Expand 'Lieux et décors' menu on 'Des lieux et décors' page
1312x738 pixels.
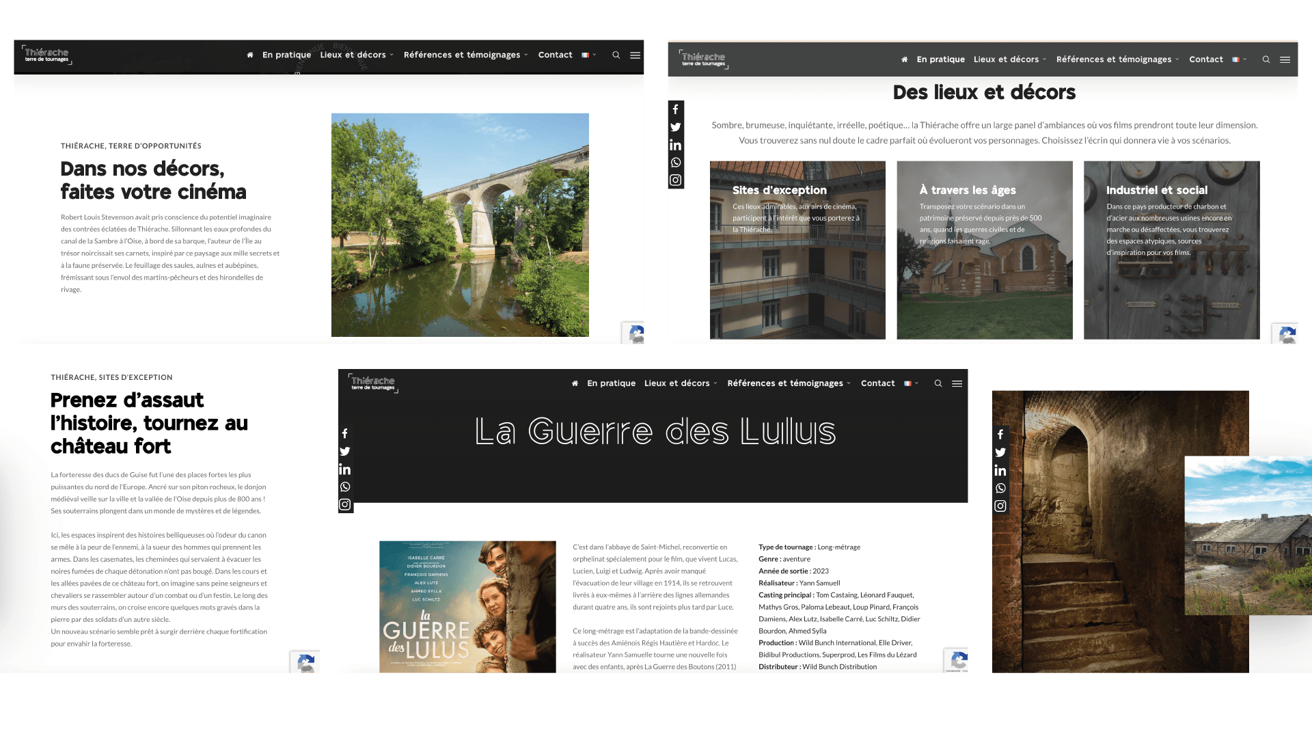[x=1010, y=59]
